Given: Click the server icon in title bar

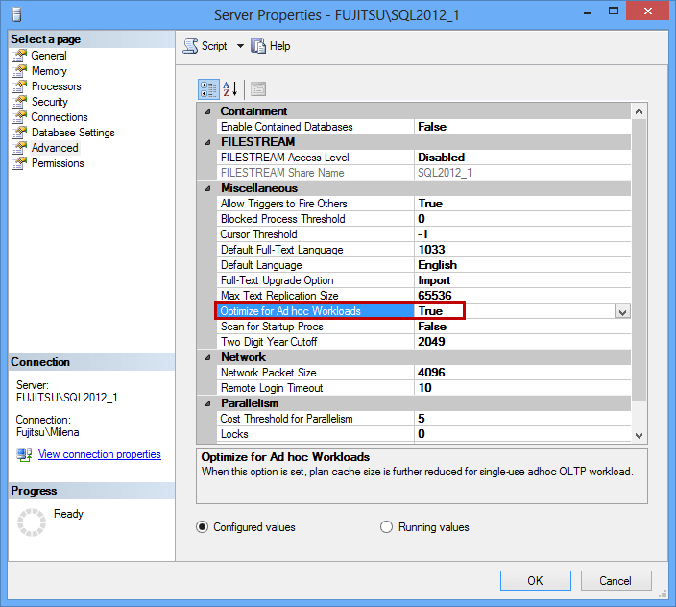Looking at the screenshot, I should point(17,14).
